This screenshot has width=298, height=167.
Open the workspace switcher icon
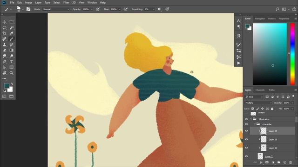[x=284, y=9]
